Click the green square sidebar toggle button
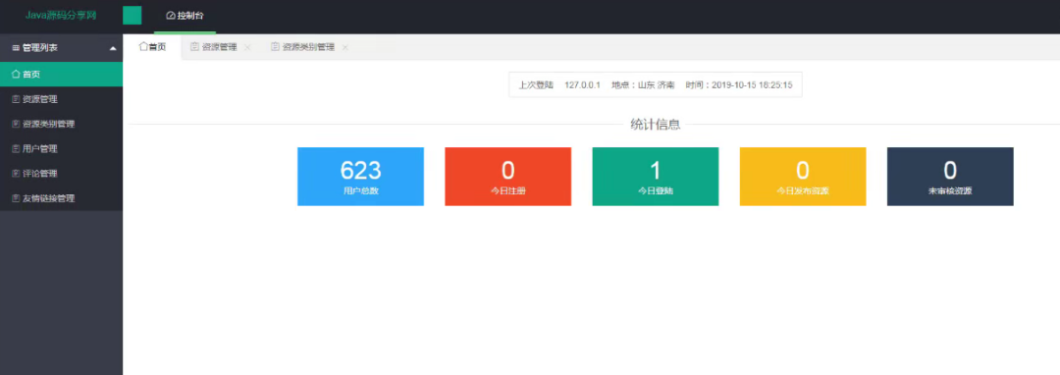The height and width of the screenshot is (375, 1060). pyautogui.click(x=132, y=15)
